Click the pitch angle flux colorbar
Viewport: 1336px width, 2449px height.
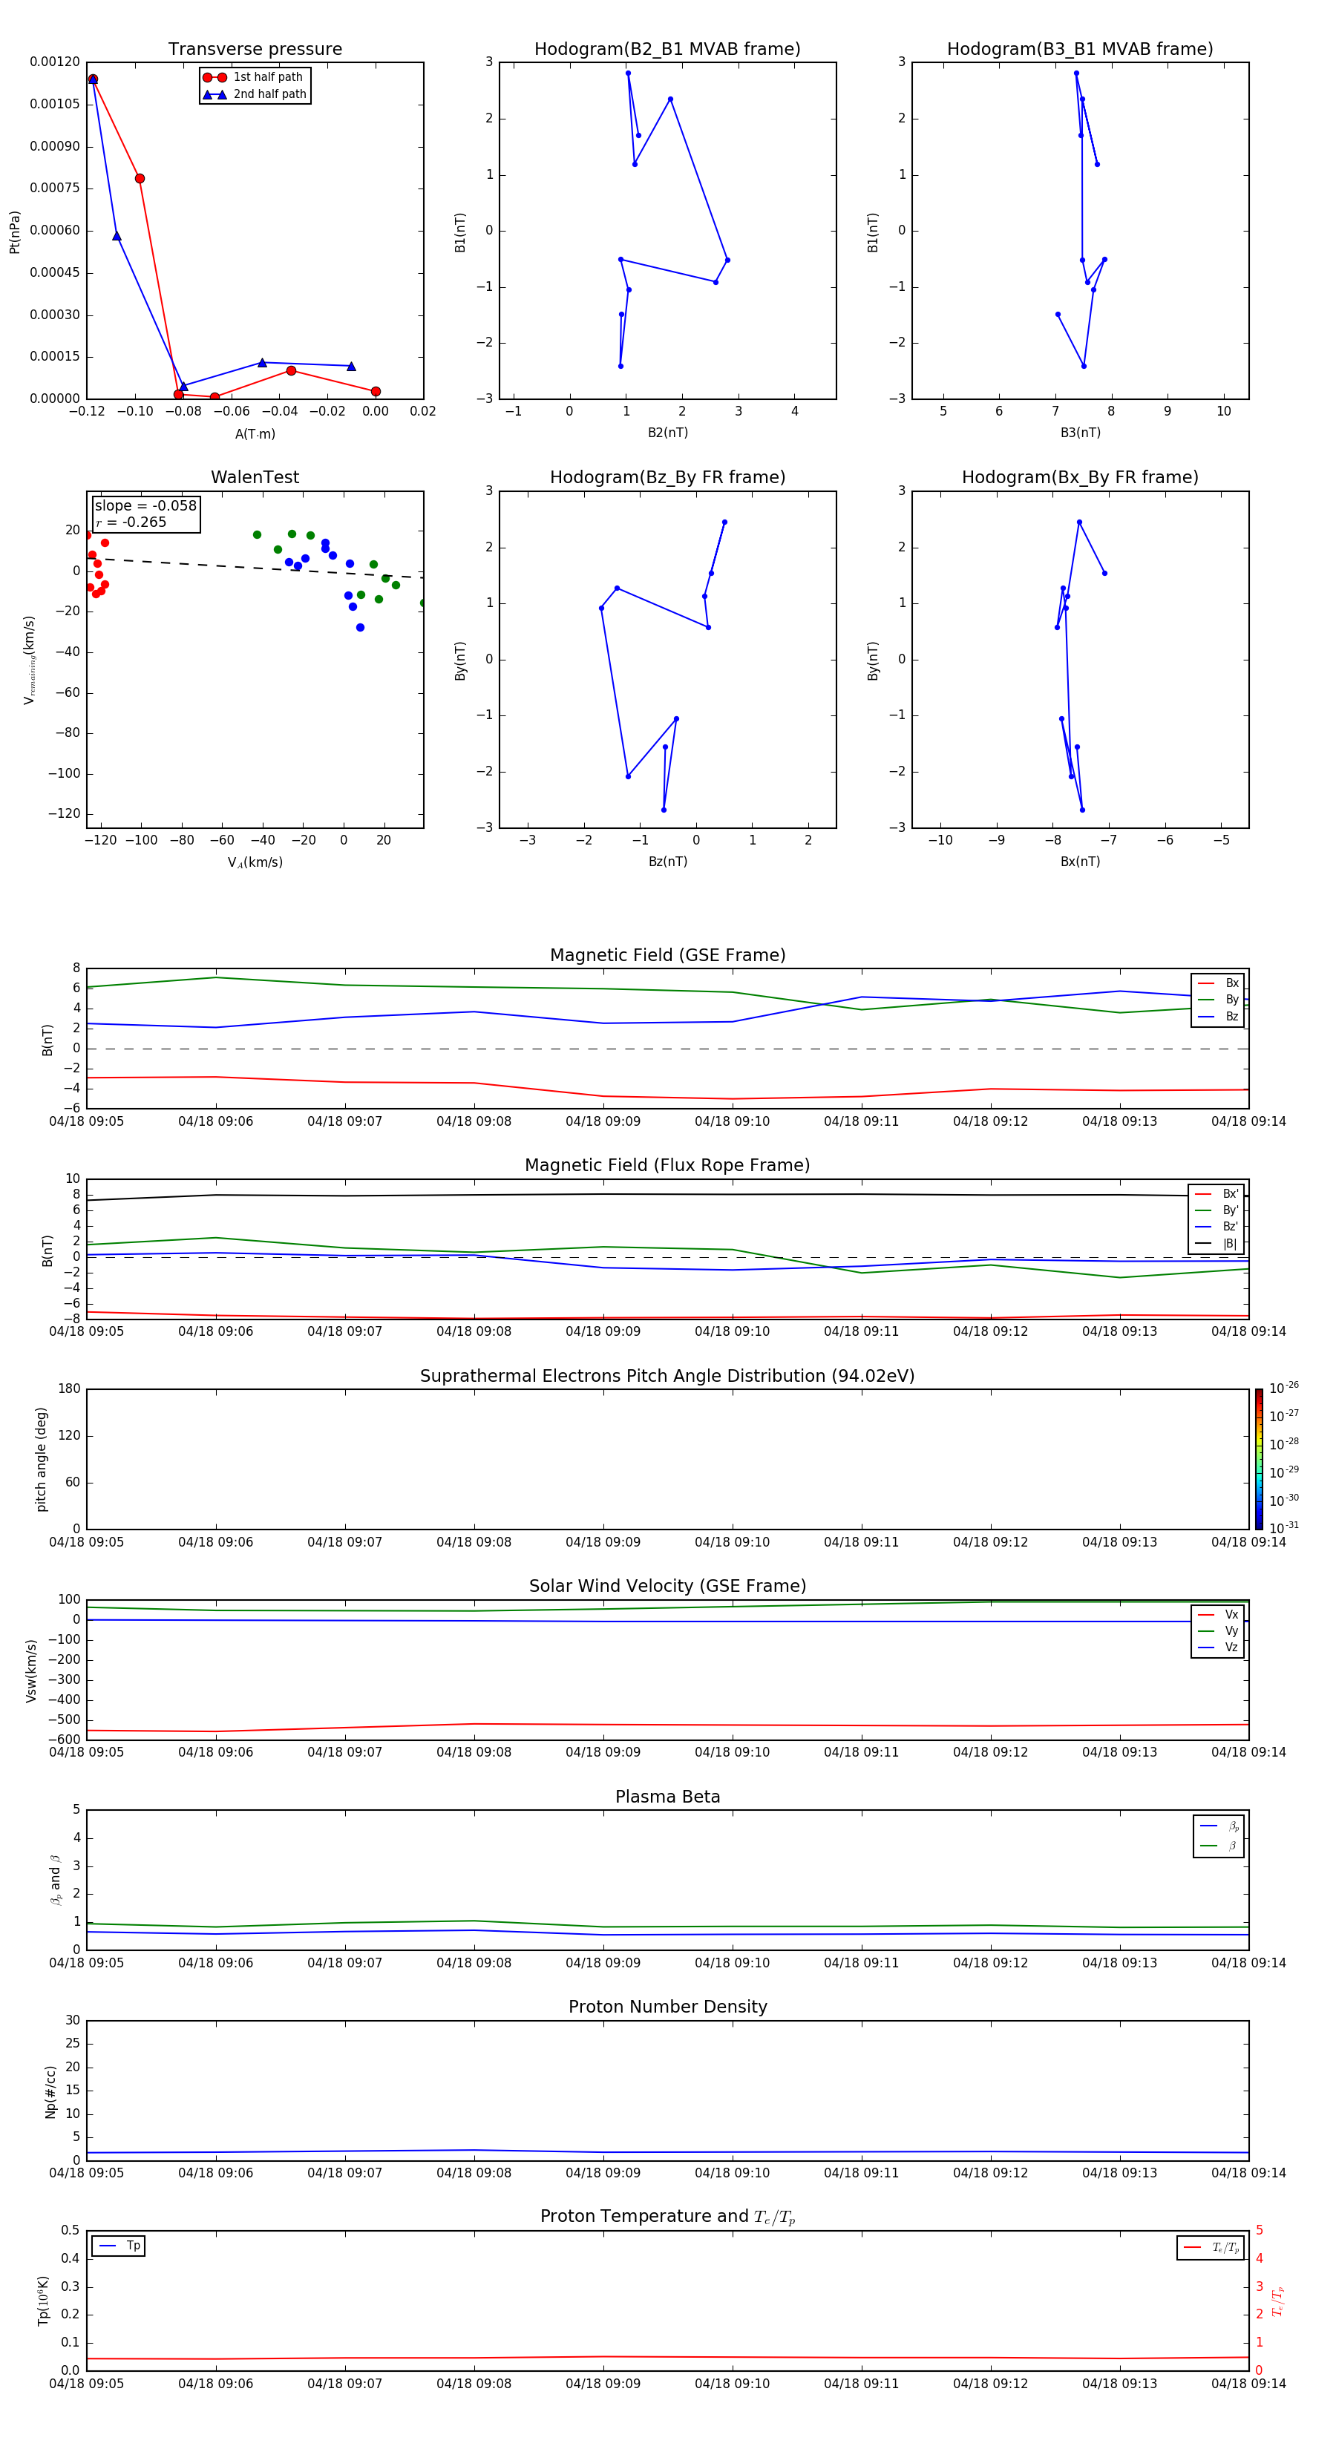click(1259, 1459)
